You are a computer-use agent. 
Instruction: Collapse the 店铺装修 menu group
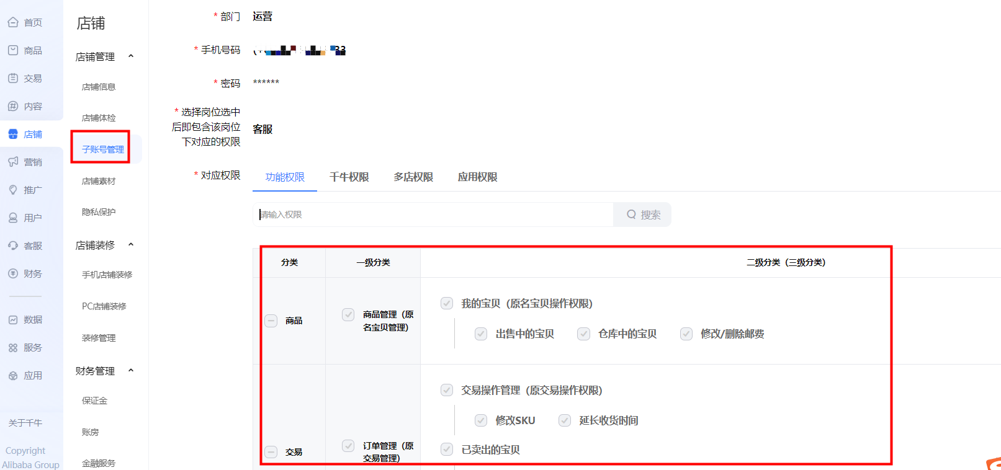tap(131, 245)
